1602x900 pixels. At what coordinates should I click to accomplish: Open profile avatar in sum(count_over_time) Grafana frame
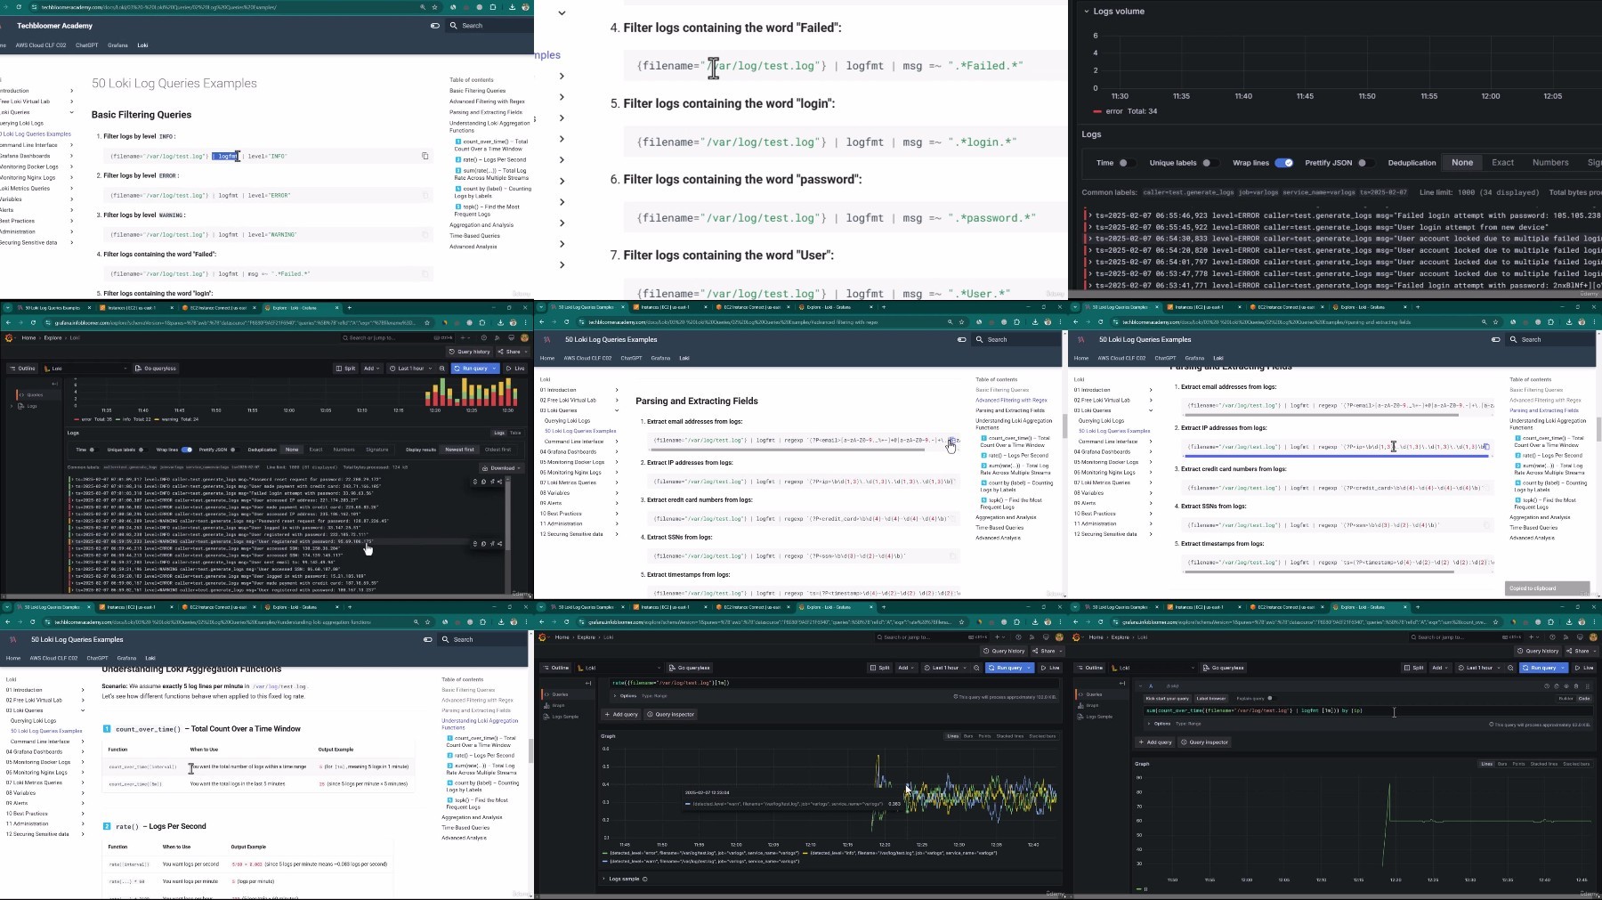pos(1593,637)
